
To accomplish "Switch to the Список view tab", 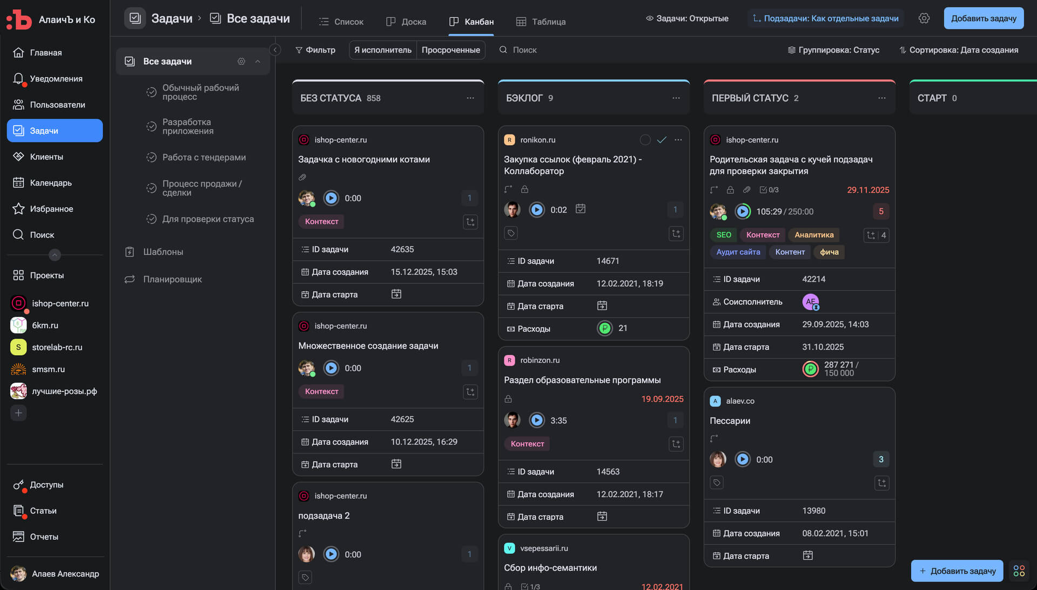I will pyautogui.click(x=341, y=22).
